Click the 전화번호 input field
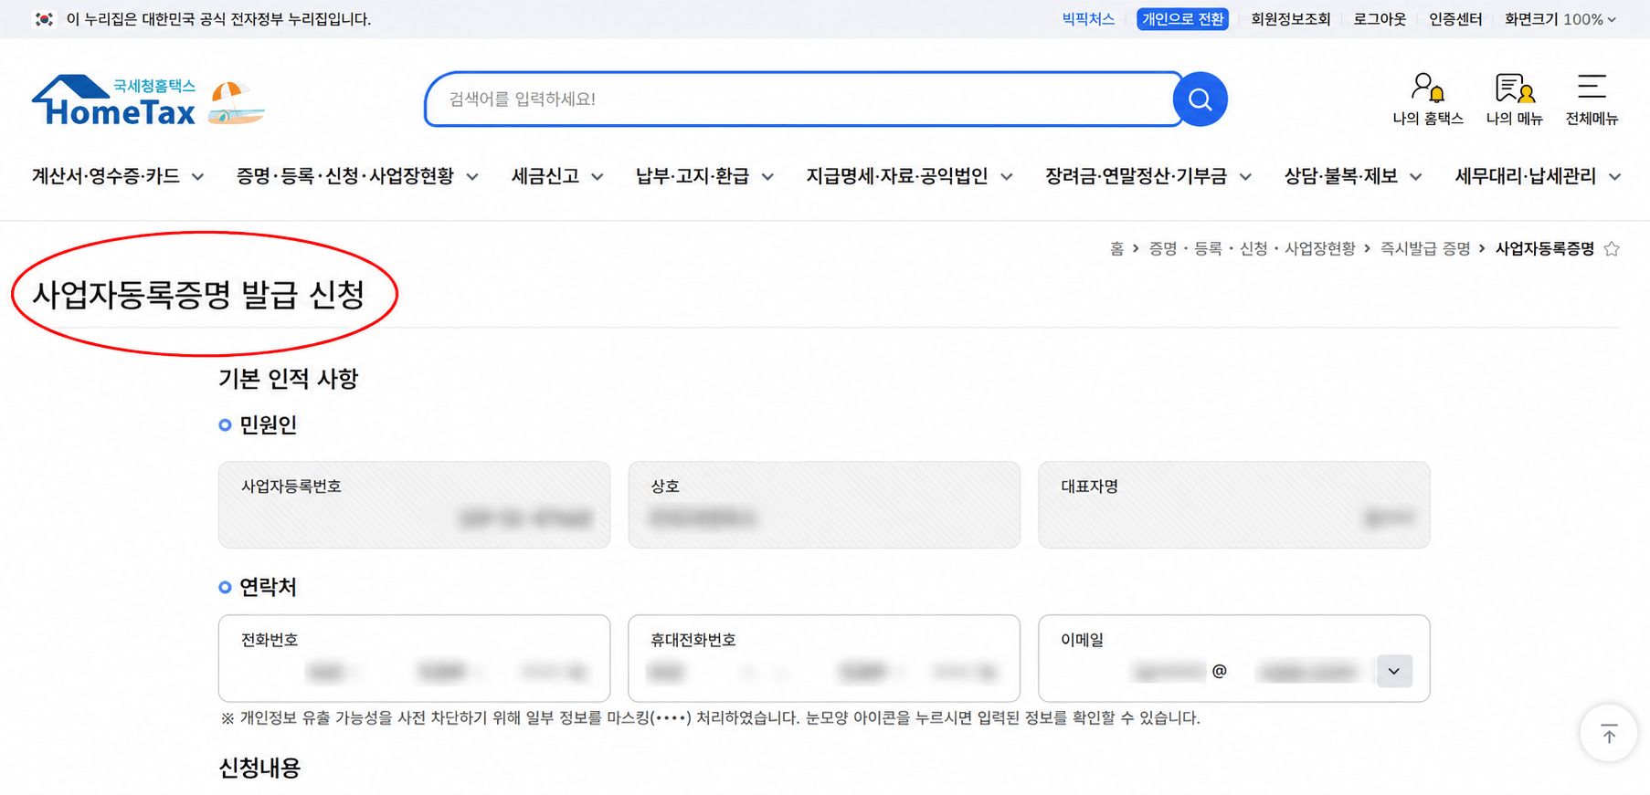Viewport: 1650px width, 795px height. coord(414,658)
